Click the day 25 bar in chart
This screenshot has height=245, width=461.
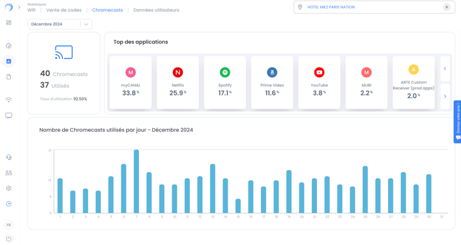(x=365, y=190)
